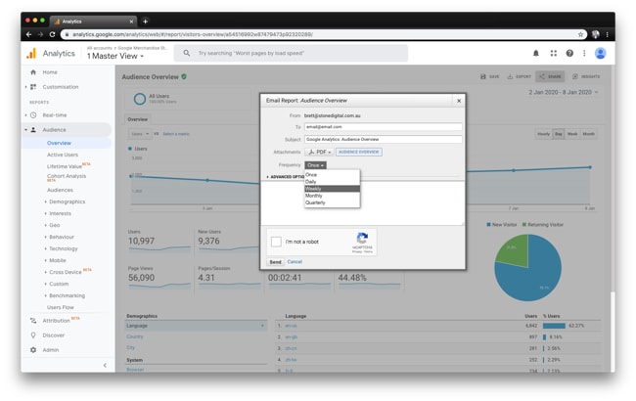This screenshot has height=401, width=636.
Task: Click Select a metric link
Action: (176, 134)
